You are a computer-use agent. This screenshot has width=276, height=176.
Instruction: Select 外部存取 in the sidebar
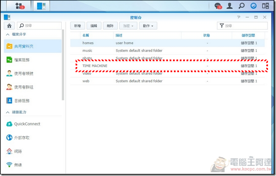[x=22, y=138]
